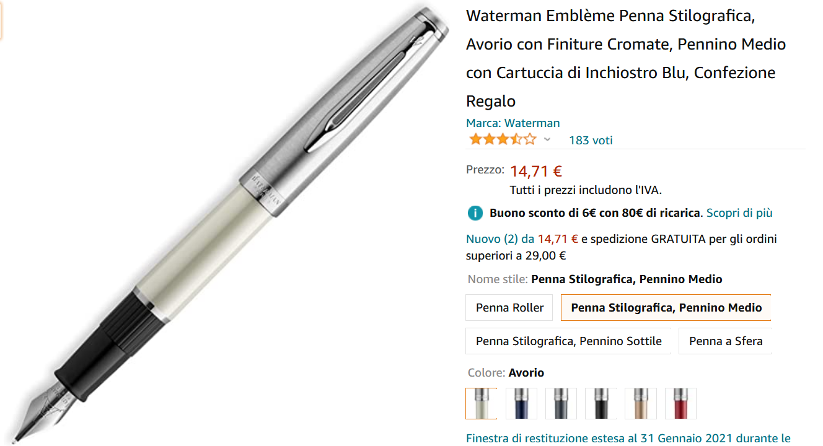Choose the gray pen color swatch

(x=561, y=403)
